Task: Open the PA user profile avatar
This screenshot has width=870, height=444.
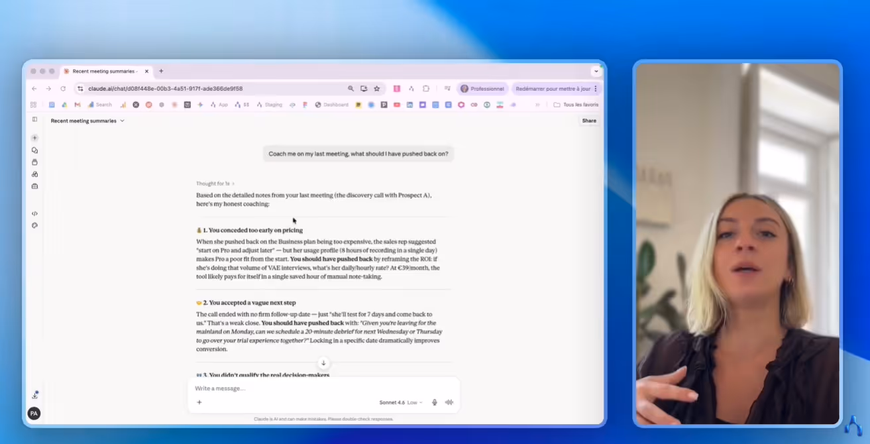Action: click(x=34, y=414)
